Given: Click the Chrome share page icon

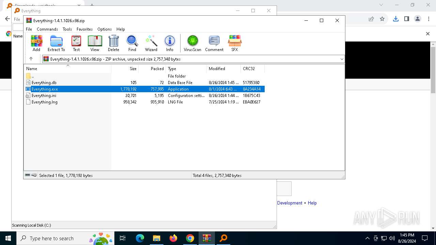Looking at the screenshot, I should (371, 19).
